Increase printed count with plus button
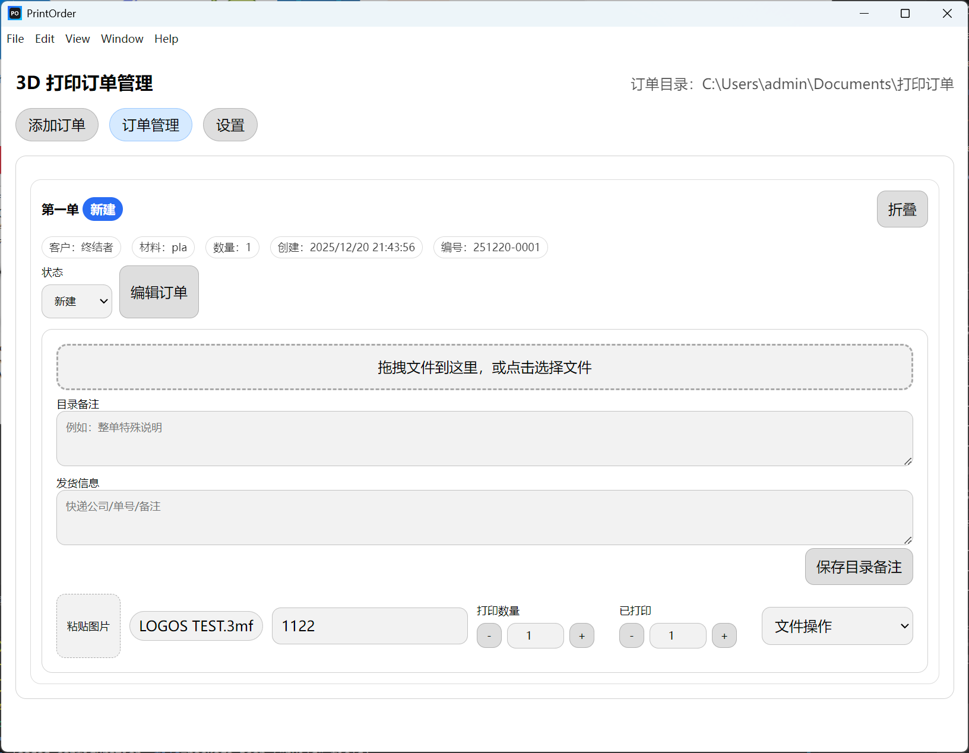This screenshot has width=969, height=753. tap(724, 635)
